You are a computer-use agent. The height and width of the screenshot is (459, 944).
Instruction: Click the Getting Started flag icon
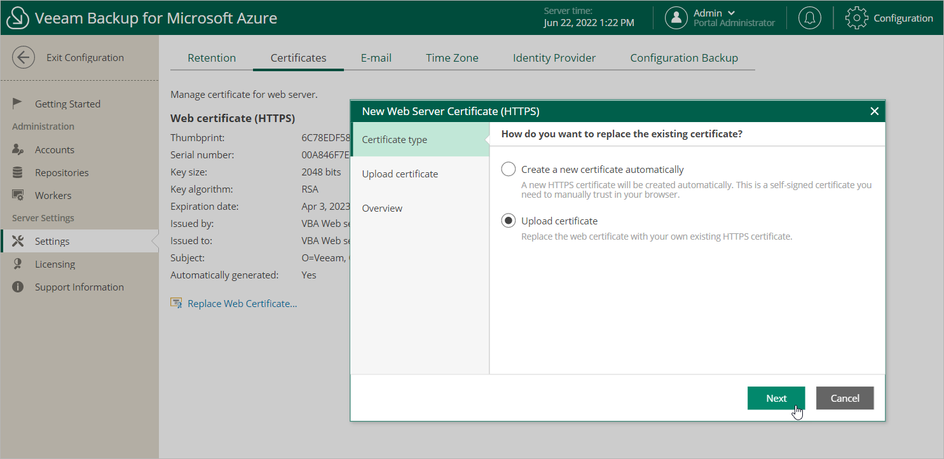18,104
